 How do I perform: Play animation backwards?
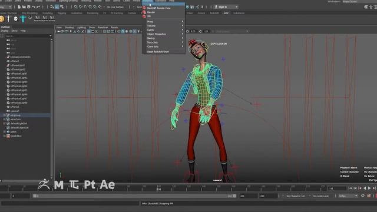click(x=365, y=188)
